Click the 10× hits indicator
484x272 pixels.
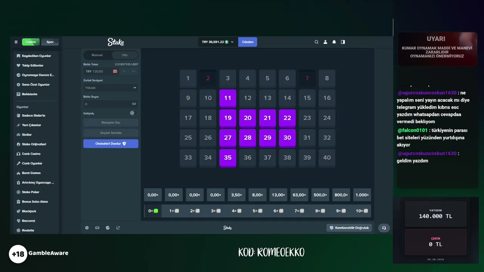tap(362, 211)
